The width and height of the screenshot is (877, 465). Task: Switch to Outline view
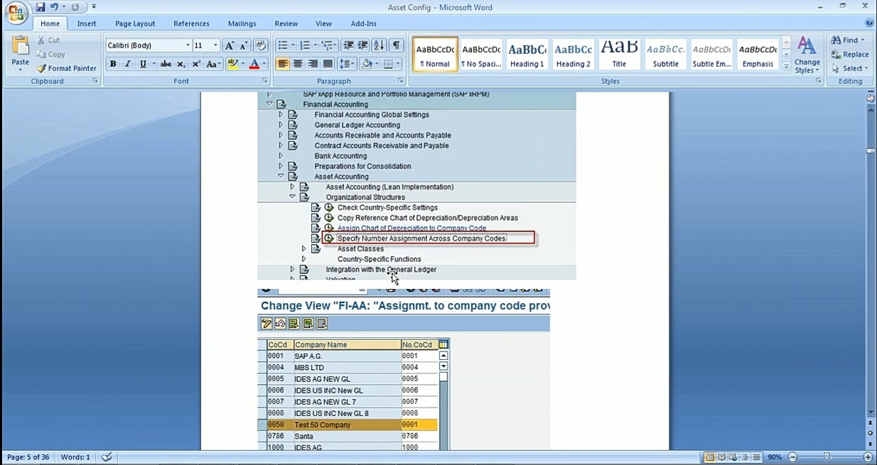744,457
